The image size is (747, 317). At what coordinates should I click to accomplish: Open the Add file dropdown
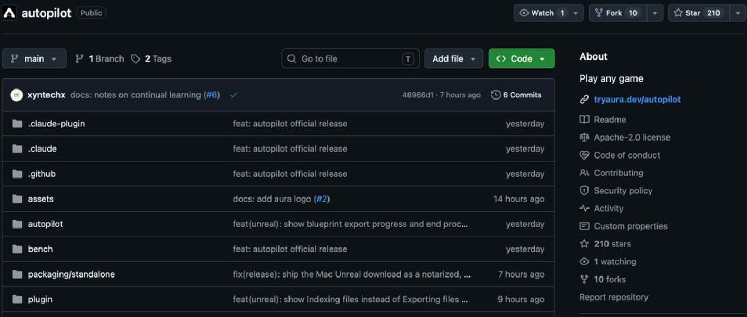pos(454,58)
